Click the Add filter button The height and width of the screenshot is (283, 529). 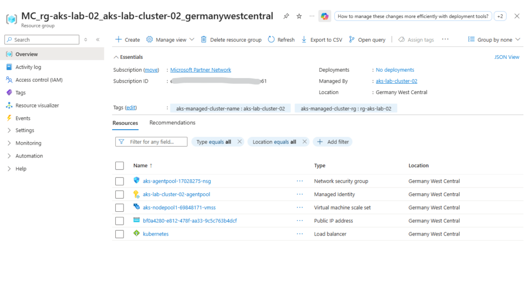click(x=333, y=141)
